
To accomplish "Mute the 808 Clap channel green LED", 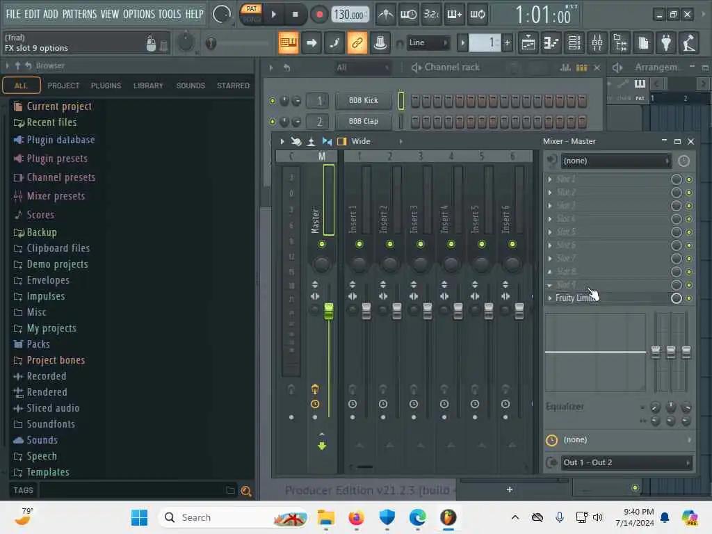I will click(273, 122).
